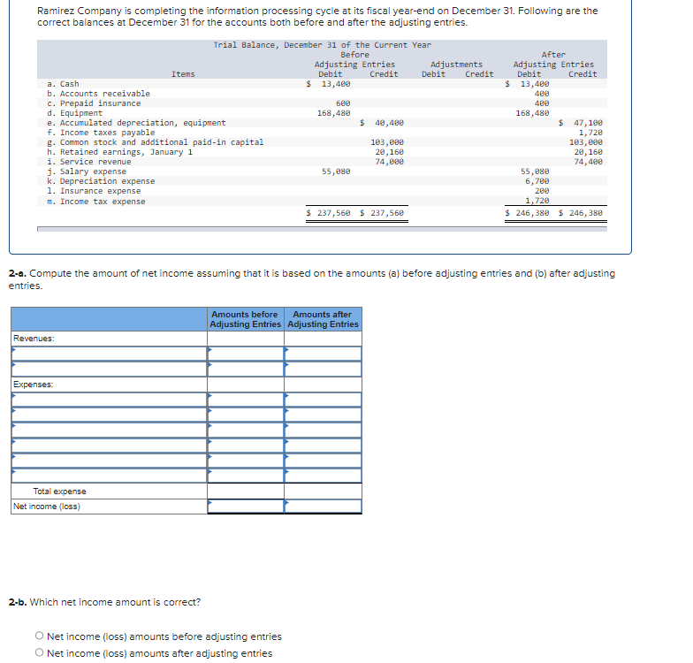Click the 600 prepaid insurance debit value
693x663 pixels.
[343, 103]
